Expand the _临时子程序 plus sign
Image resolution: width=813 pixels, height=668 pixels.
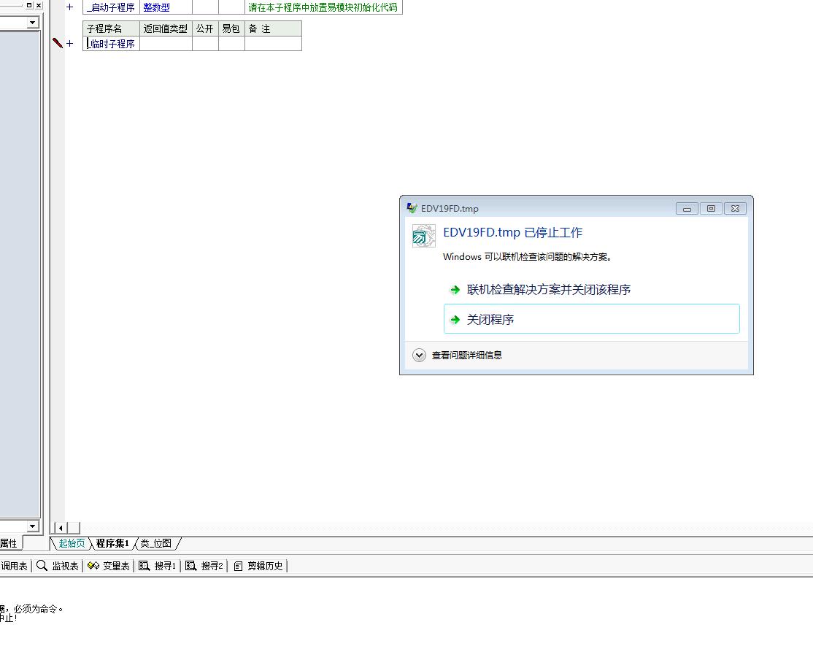70,44
